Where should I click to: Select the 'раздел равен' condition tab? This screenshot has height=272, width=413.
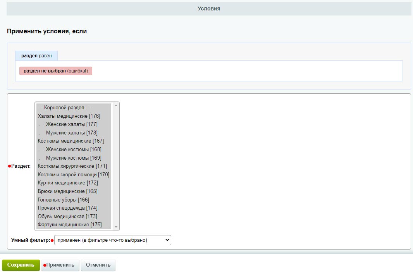click(x=36, y=56)
